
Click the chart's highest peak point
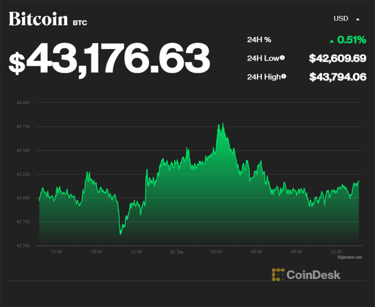pos(223,123)
